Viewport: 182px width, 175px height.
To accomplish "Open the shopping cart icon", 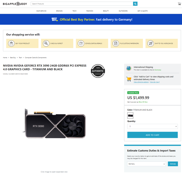I will click(179, 4).
